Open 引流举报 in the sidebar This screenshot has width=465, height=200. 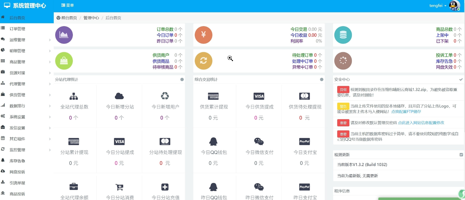[27, 183]
